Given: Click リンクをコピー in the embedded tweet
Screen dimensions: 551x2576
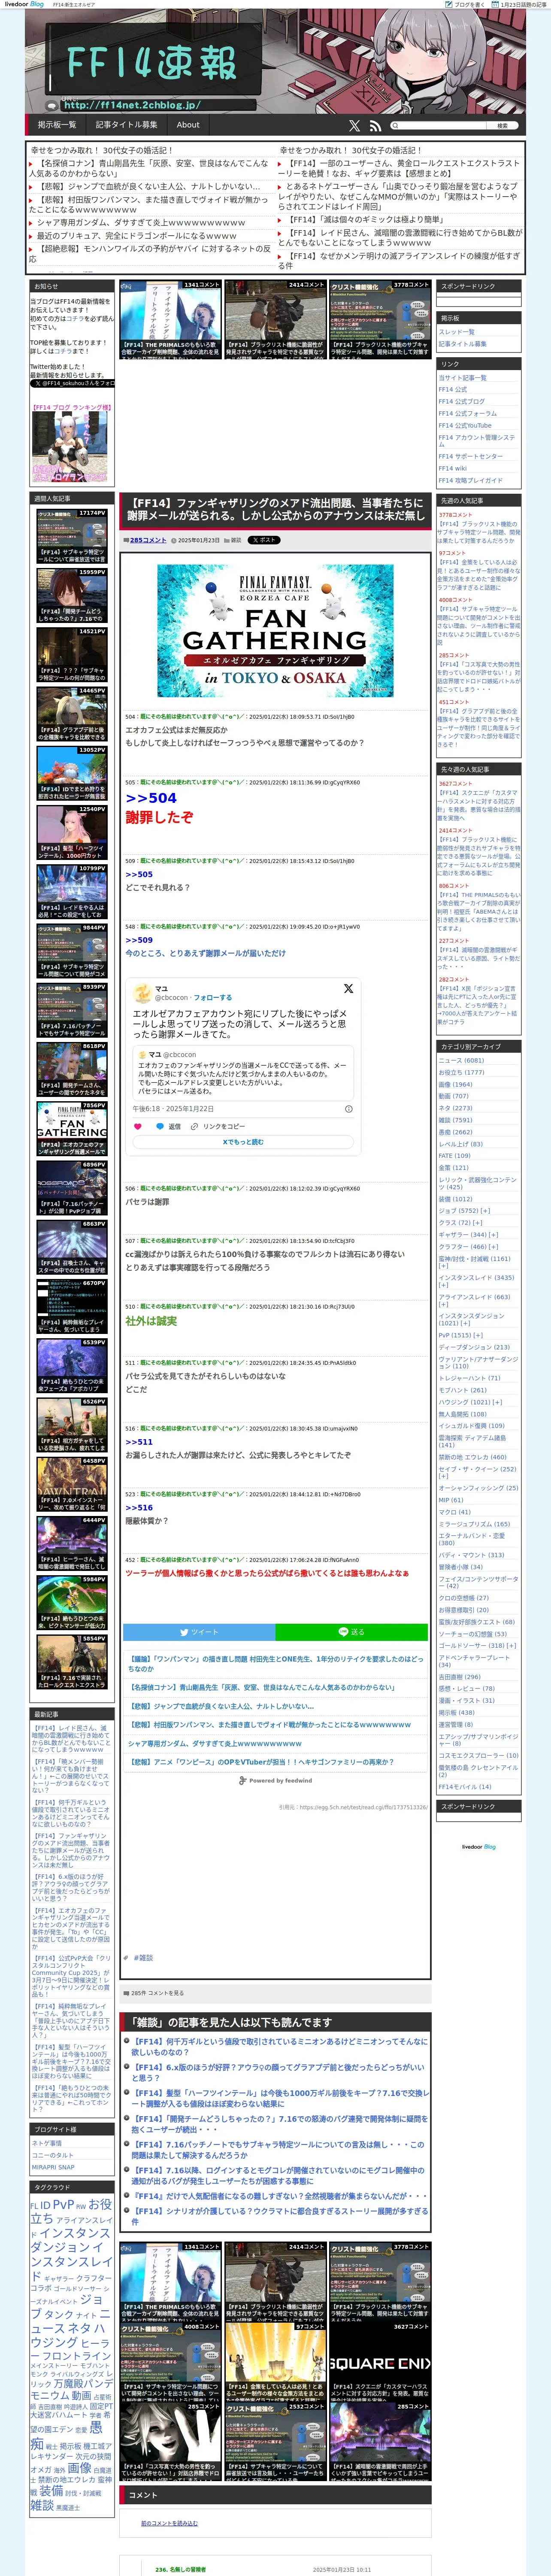Looking at the screenshot, I should tap(219, 1126).
